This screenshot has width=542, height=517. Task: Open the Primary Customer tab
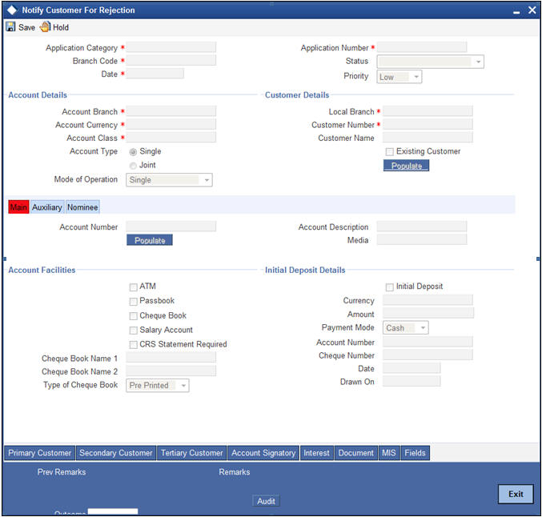40,453
